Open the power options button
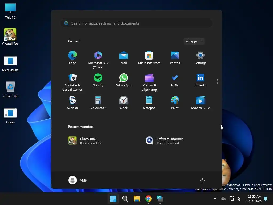Image resolution: width=273 pixels, height=205 pixels. click(x=203, y=180)
